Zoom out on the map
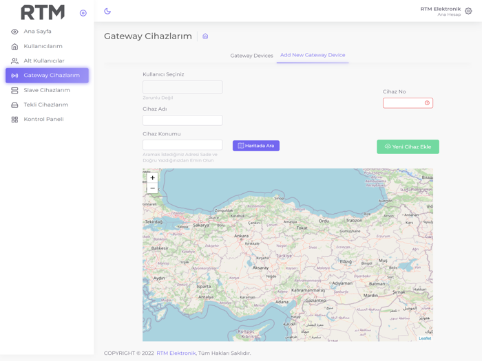 [152, 188]
